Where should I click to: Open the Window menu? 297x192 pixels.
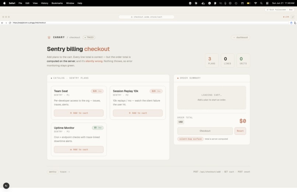coord(70,3)
